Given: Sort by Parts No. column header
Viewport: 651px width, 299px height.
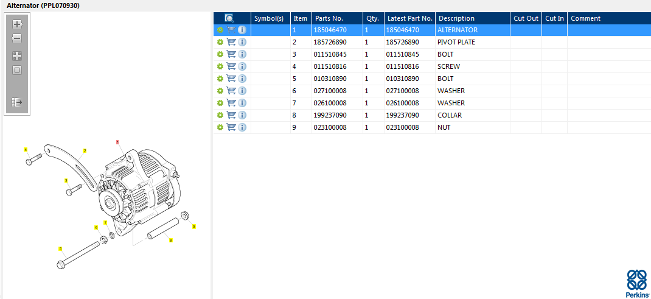Looking at the screenshot, I should (x=337, y=18).
